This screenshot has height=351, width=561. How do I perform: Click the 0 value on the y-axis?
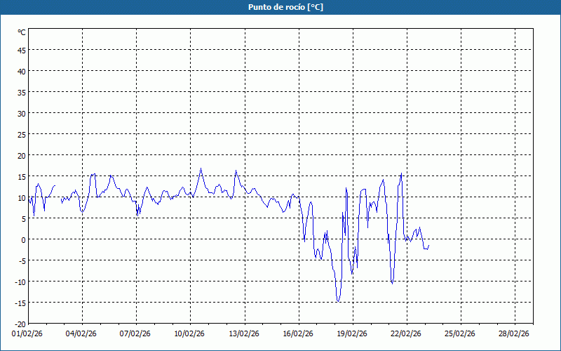coord(23,239)
